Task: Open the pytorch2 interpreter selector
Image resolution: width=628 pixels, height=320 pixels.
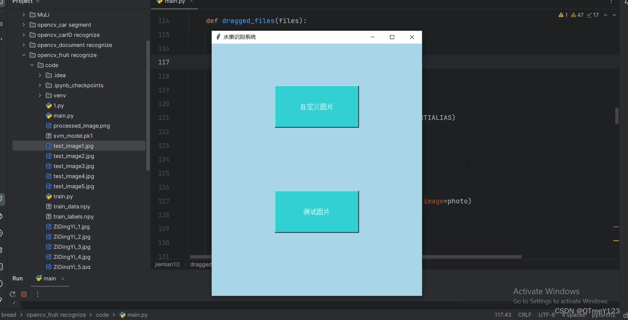Action: [x=603, y=314]
